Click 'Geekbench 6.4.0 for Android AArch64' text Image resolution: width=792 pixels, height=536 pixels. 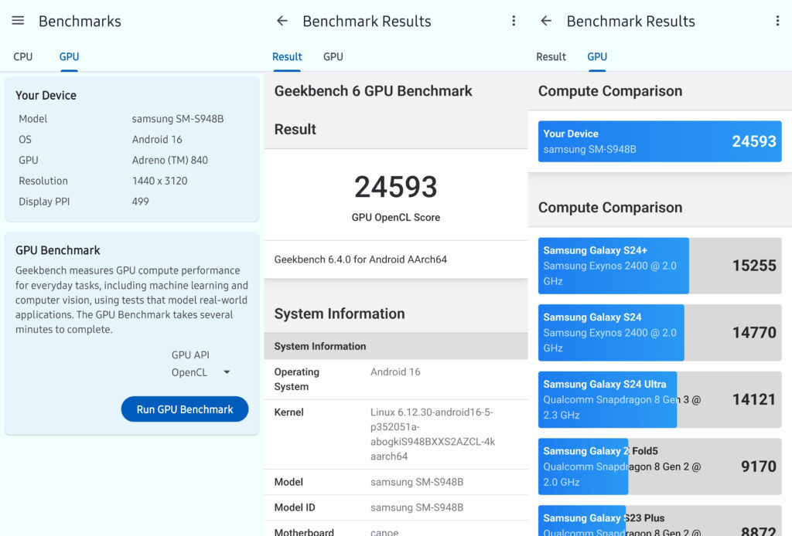360,260
